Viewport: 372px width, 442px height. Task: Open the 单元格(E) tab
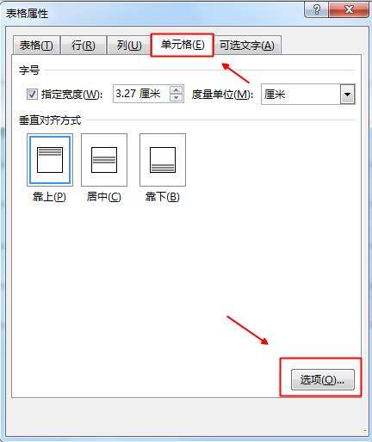[x=183, y=45]
